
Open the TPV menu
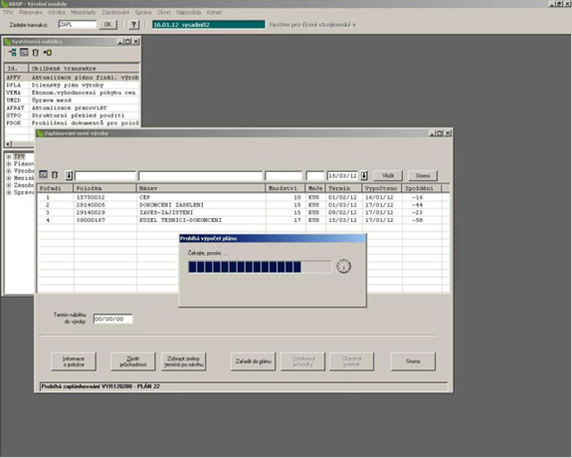coord(8,13)
